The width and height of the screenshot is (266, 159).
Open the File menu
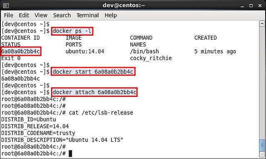[9, 15]
